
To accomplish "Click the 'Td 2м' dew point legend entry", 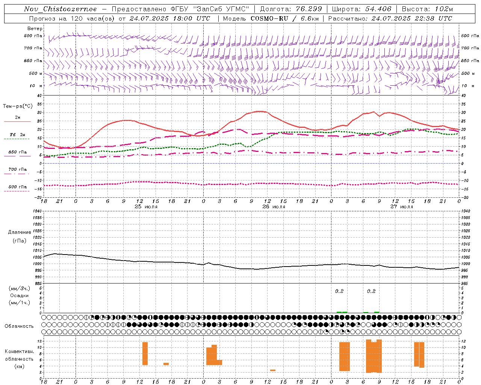I will coord(18,135).
